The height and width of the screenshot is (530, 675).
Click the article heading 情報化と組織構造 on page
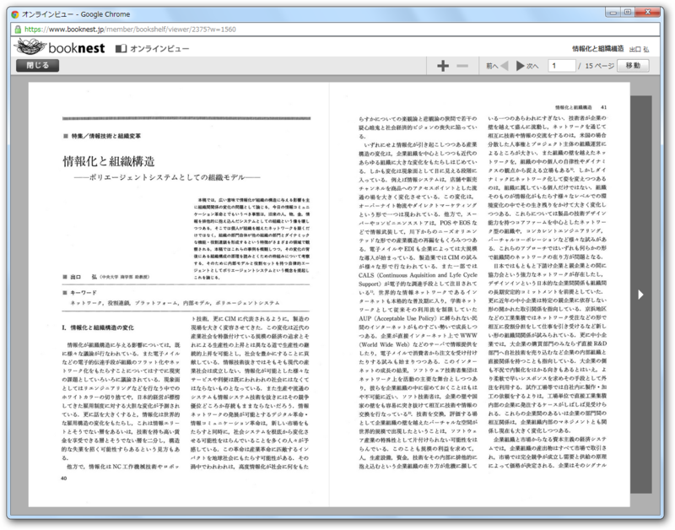(109, 161)
